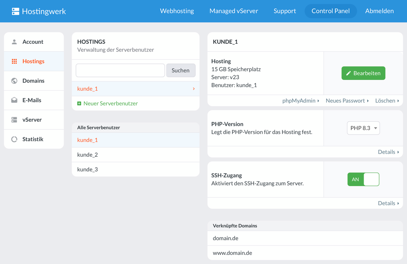Open the Managed vServer menu

234,11
